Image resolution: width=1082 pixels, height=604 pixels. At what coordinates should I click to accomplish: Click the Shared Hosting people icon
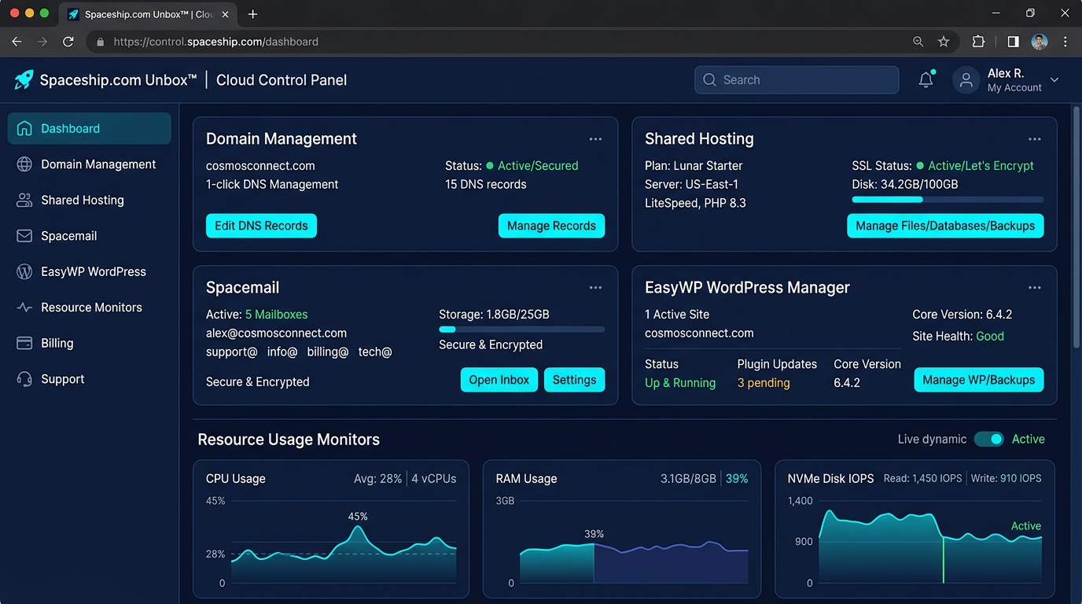tap(24, 200)
